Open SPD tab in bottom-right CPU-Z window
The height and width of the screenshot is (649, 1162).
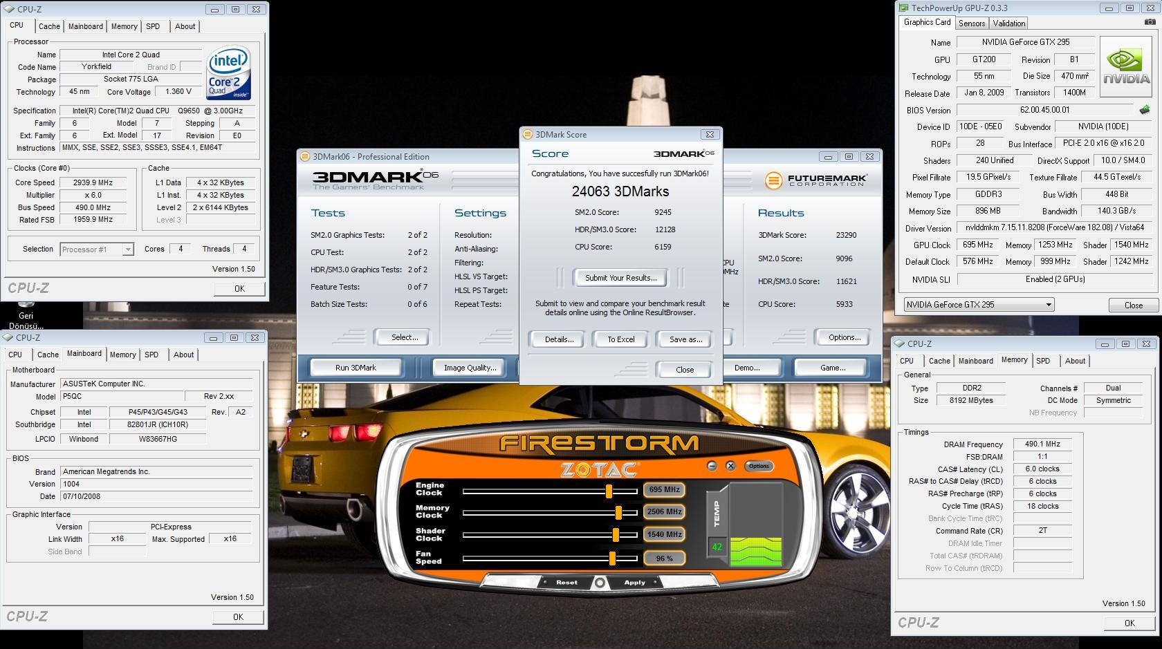[1043, 361]
